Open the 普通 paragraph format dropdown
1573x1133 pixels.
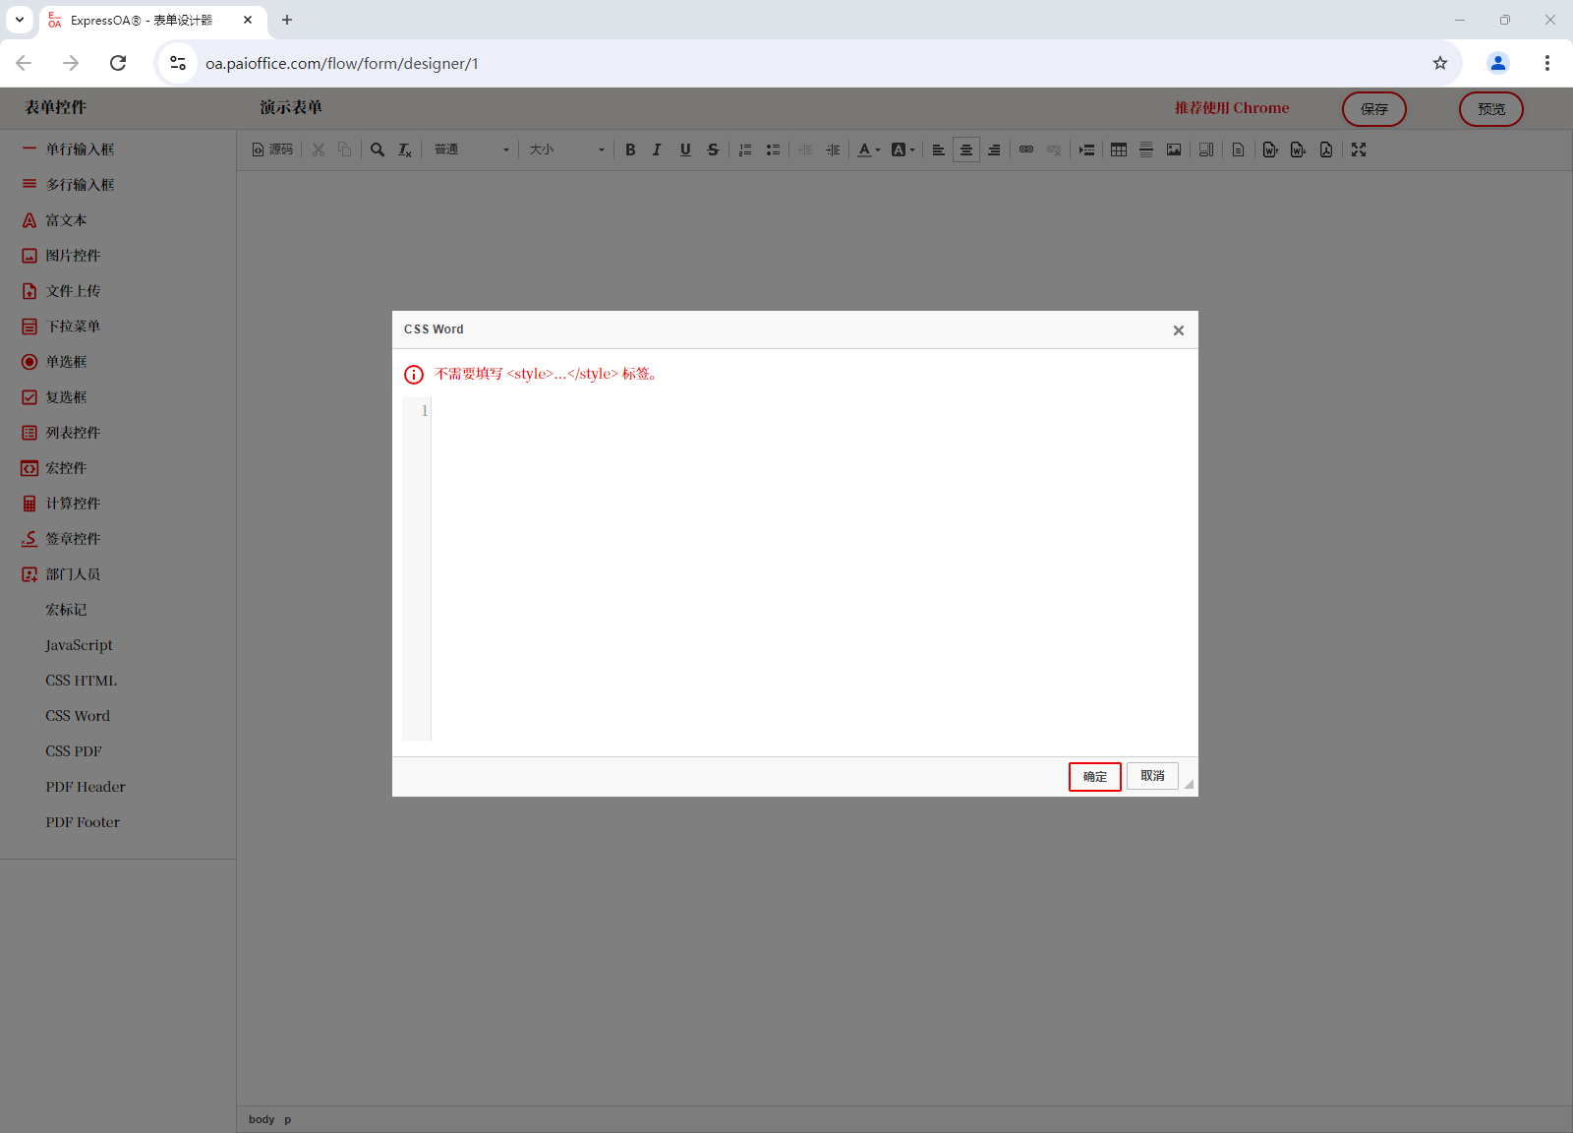click(472, 149)
